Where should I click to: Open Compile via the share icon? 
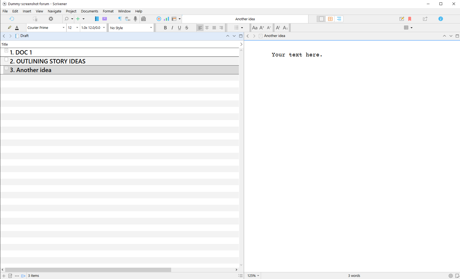(425, 19)
